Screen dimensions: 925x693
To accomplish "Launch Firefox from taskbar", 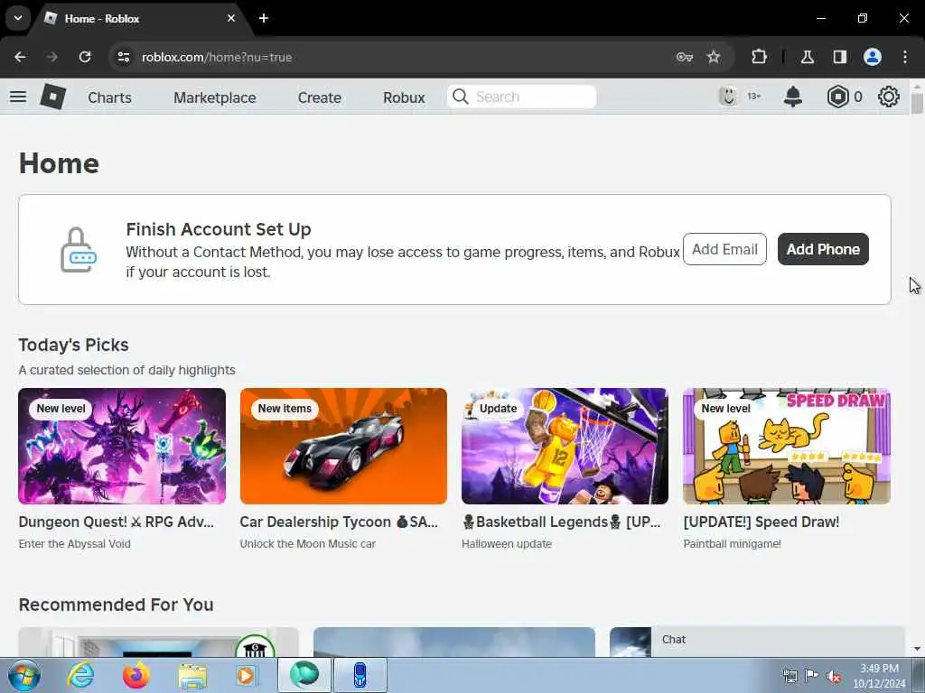I will [x=136, y=675].
